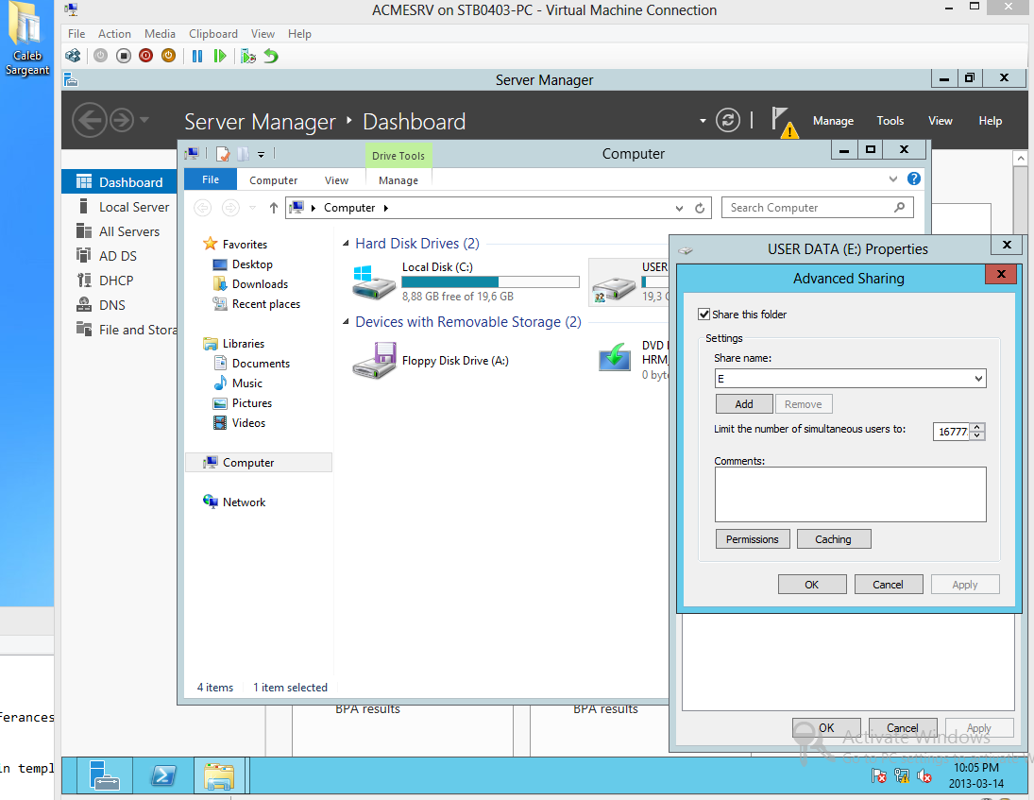Screen dimensions: 1034x800
Task: Open the address bar history dropdown
Action: pyautogui.click(x=679, y=208)
